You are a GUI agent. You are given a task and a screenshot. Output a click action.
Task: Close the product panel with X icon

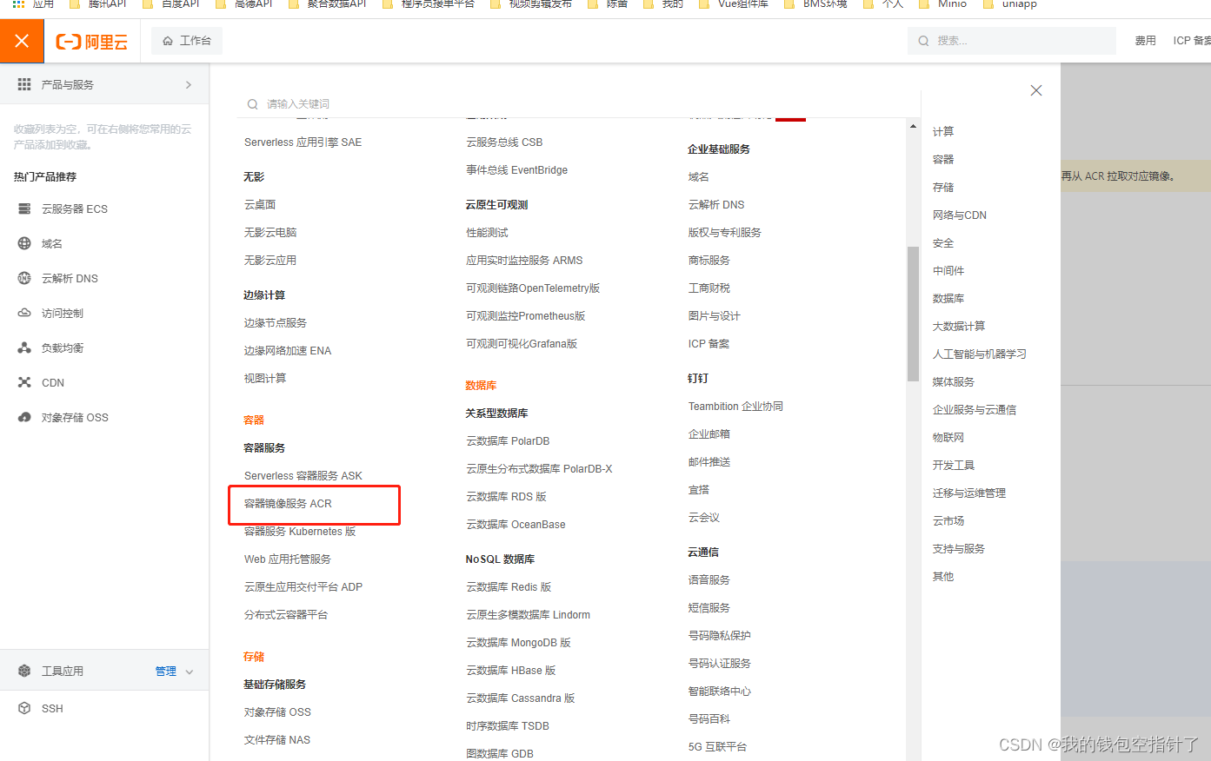click(x=1036, y=90)
